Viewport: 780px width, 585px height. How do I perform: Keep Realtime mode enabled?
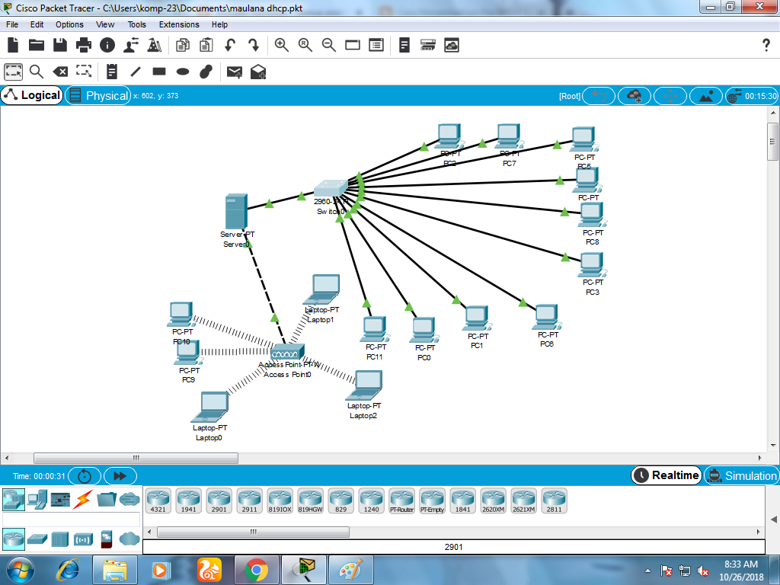tap(666, 475)
